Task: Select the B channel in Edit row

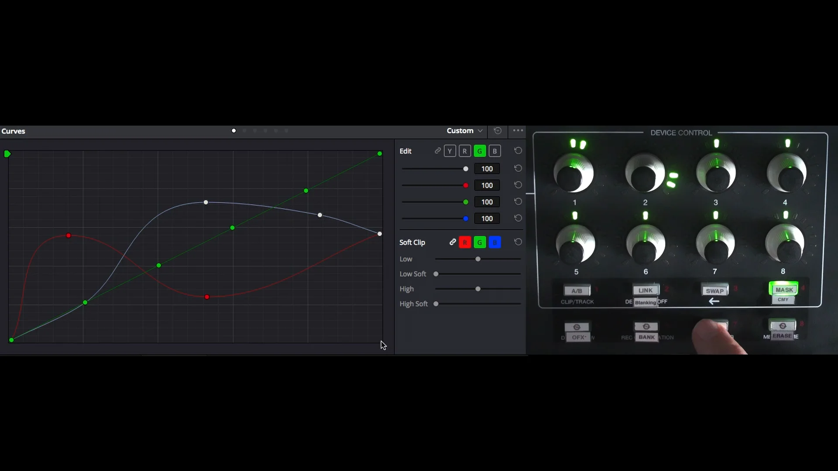Action: point(495,151)
